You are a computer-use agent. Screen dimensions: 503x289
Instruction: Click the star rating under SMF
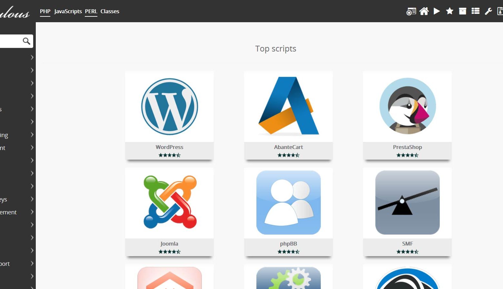click(x=408, y=252)
